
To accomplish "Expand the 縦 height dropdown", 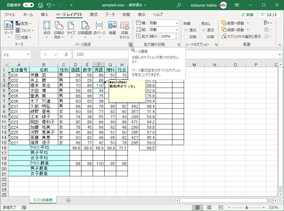I will [177, 30].
